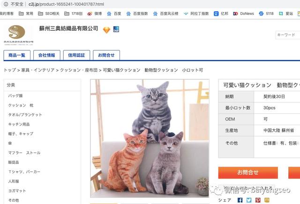The height and width of the screenshot is (204, 300).
Task: Click the キーワード search field
Action: [x=287, y=35]
